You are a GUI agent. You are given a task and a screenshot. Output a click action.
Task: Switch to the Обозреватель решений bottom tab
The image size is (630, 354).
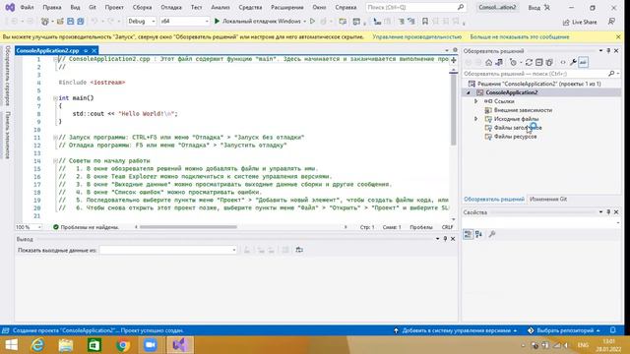point(494,199)
